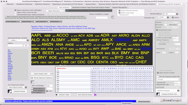Image resolution: width=188 pixels, height=105 pixels.
Task: Open the Normalization dropdown
Action: click(174, 49)
